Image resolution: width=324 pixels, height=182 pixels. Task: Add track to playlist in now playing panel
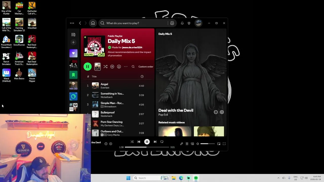[222, 112]
